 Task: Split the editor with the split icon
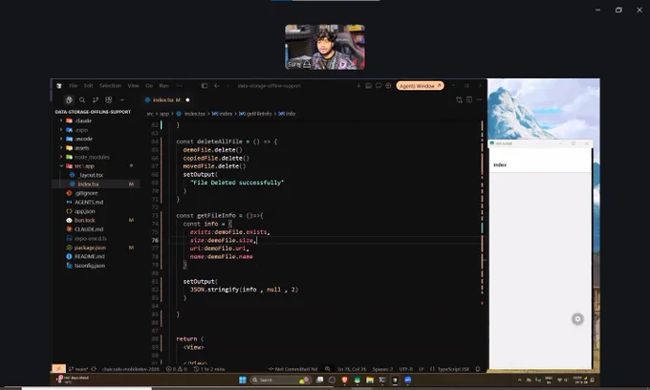click(x=469, y=99)
